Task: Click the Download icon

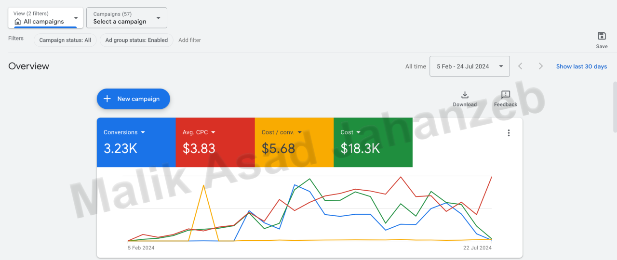Action: point(465,95)
